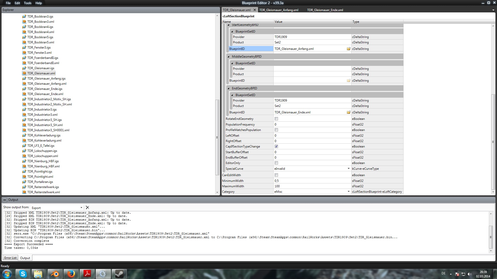Click the MaximumWidth value field

click(311, 186)
